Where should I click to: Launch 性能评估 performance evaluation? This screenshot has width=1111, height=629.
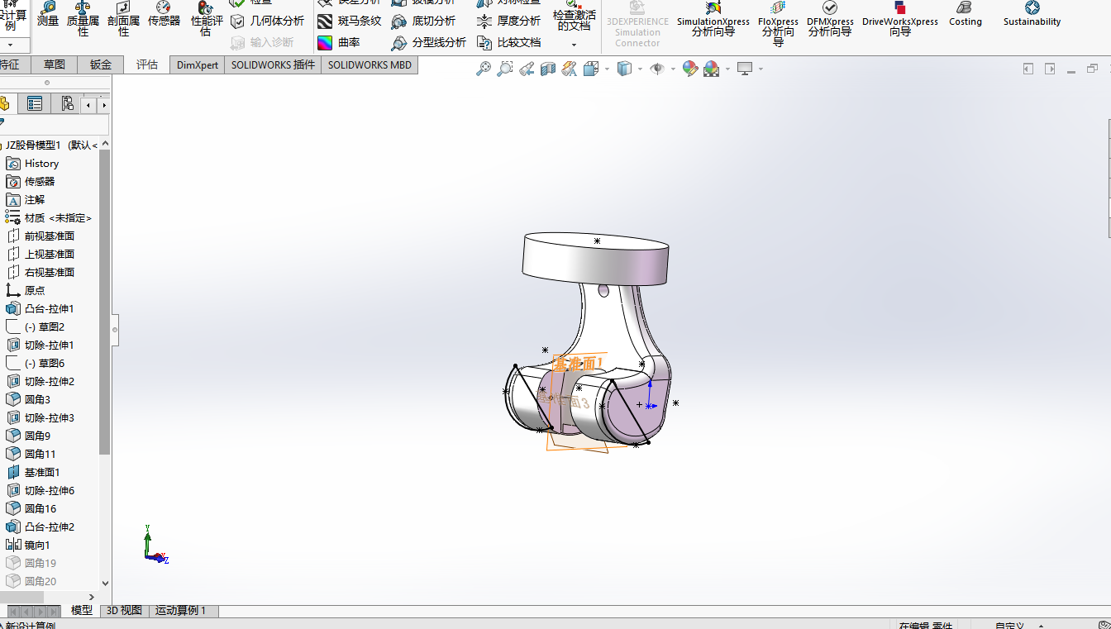coord(206,20)
